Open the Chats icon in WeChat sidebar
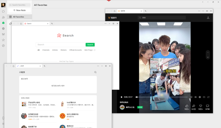This screenshot has width=221, height=128. (x=3, y=11)
